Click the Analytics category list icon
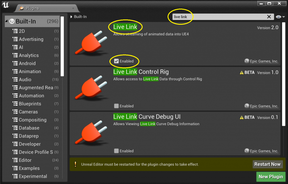The height and width of the screenshot is (184, 288). pyautogui.click(x=15, y=55)
